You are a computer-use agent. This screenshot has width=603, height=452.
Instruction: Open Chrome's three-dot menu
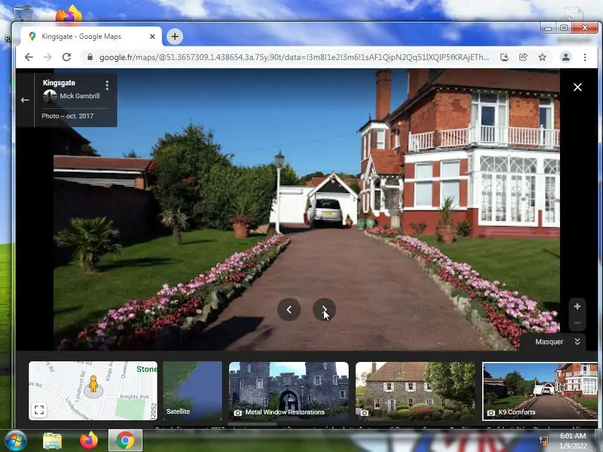click(585, 57)
